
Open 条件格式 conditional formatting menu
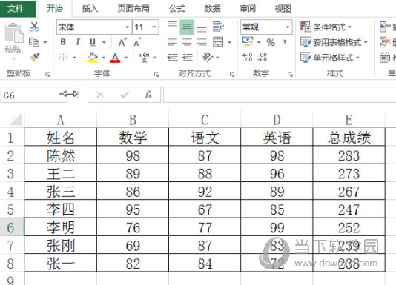pos(326,27)
